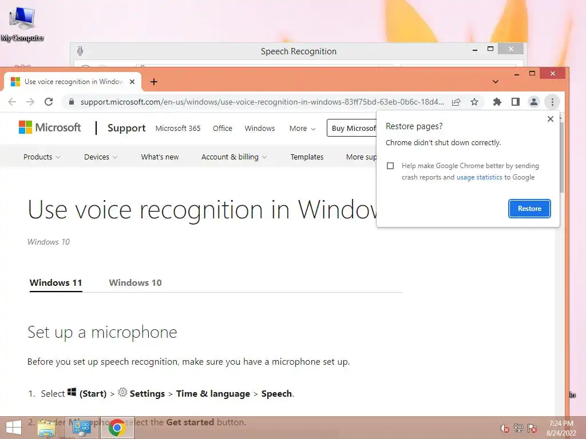
Task: Dismiss the Restore pages popup
Action: click(x=551, y=119)
